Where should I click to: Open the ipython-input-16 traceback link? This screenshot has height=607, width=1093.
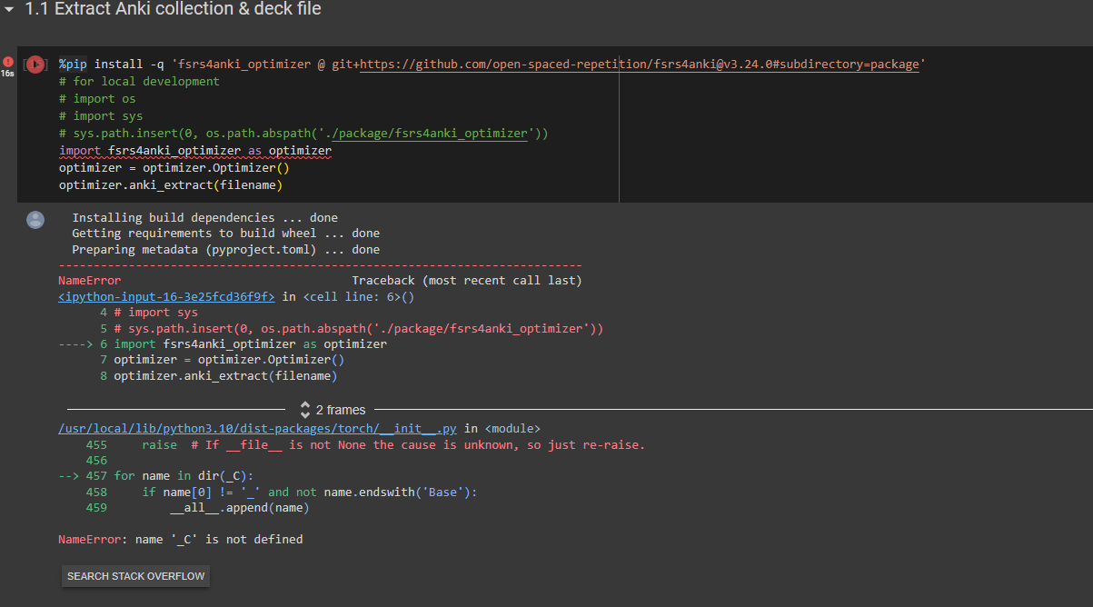point(165,296)
